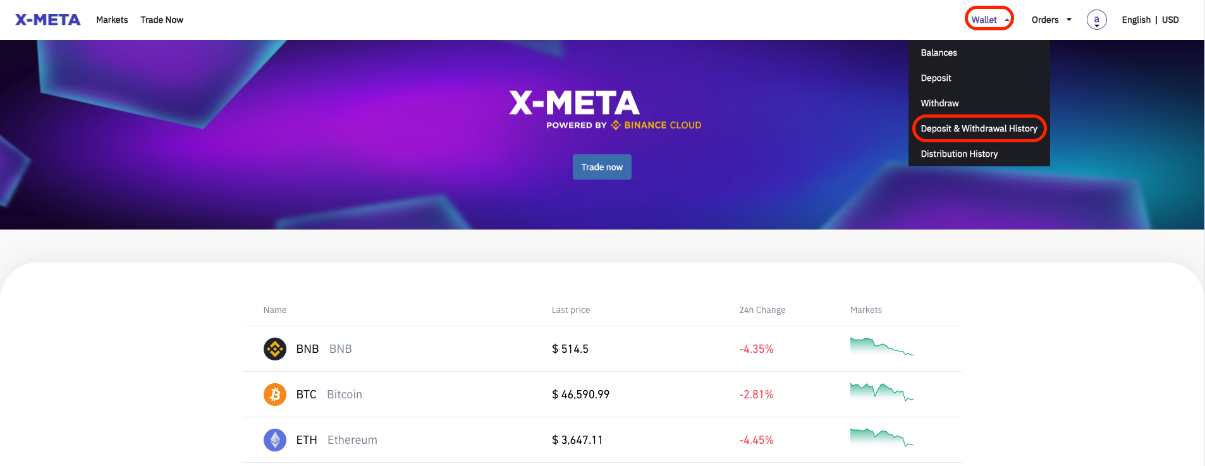This screenshot has width=1205, height=466.
Task: Select Trade Now in the navigation bar
Action: 162,20
